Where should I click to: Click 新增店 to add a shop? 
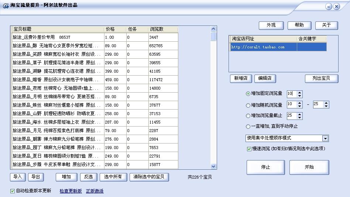click(x=241, y=79)
